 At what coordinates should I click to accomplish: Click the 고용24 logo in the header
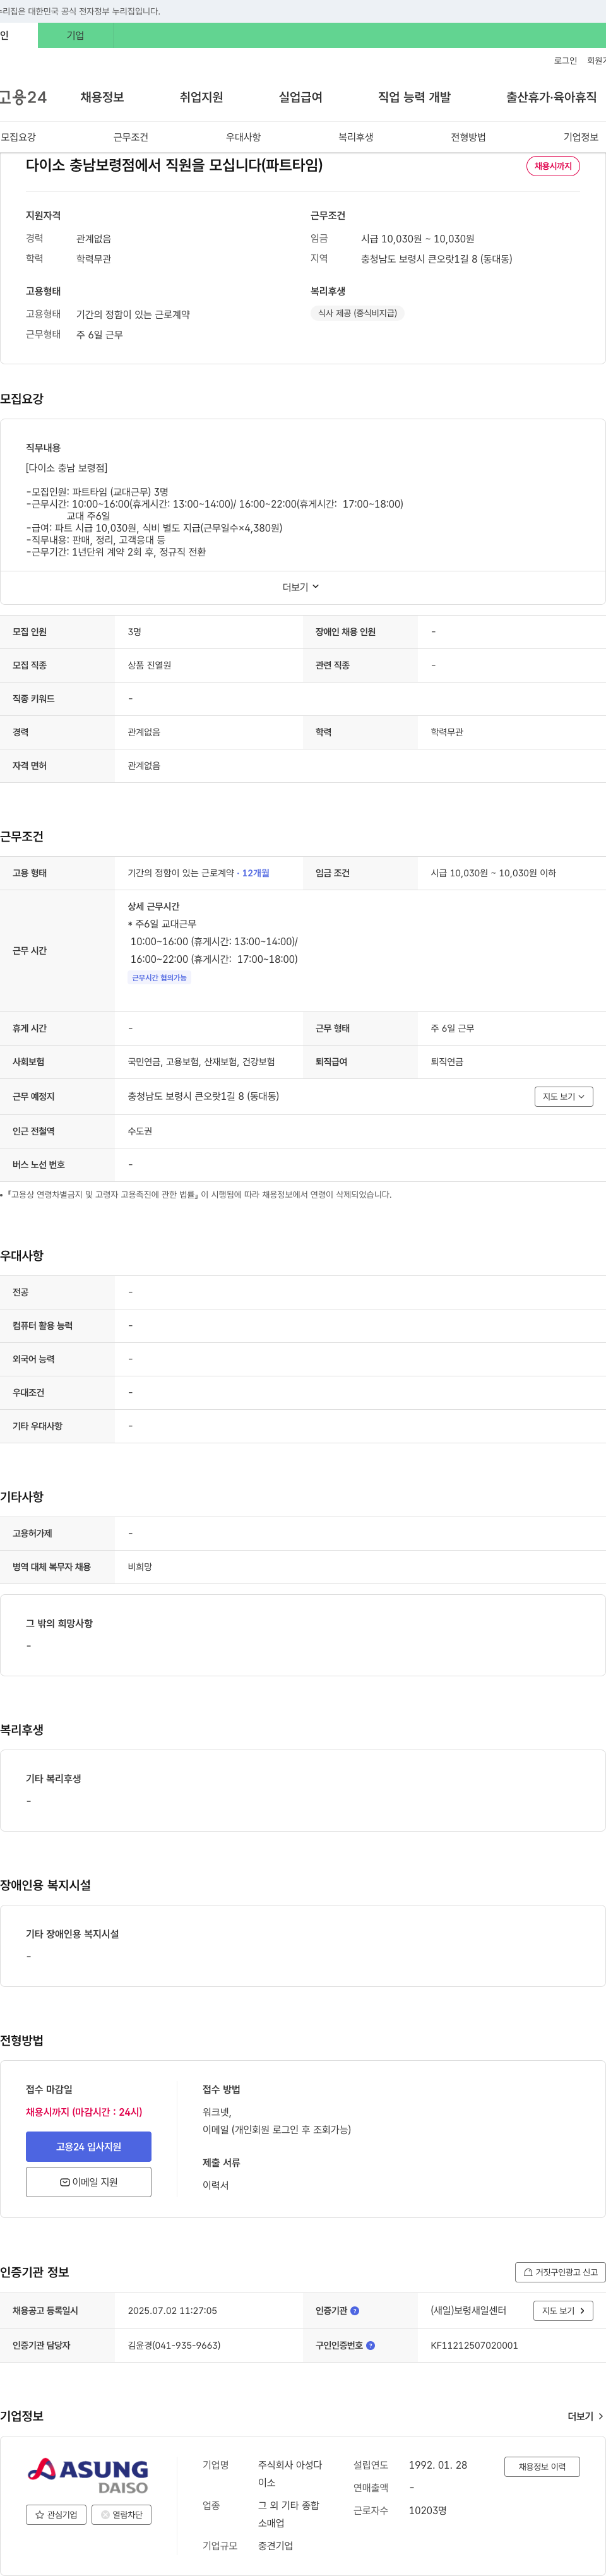pos(23,97)
